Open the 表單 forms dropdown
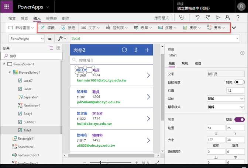This screenshot has width=248, height=168. (x=143, y=28)
